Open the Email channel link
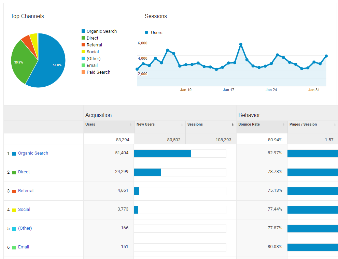The width and height of the screenshot is (338, 259). 24,247
